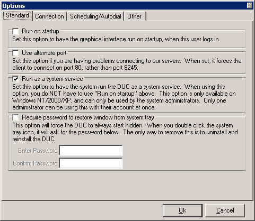Enable the Run on startup checkbox
Screen dimensions: 255x221
(x=15, y=31)
